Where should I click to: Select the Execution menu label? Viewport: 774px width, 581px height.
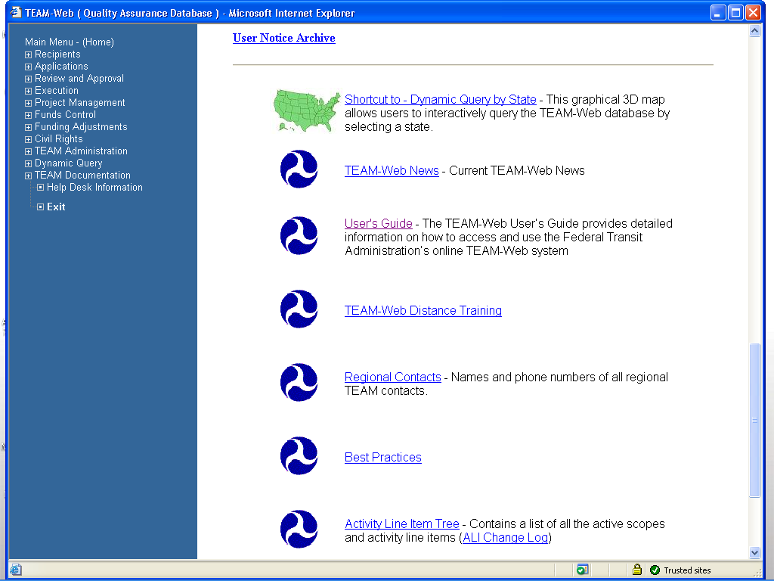56,91
